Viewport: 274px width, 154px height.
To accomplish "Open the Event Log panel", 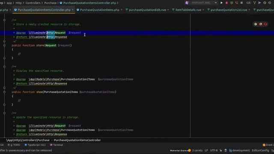I will point(268,145).
